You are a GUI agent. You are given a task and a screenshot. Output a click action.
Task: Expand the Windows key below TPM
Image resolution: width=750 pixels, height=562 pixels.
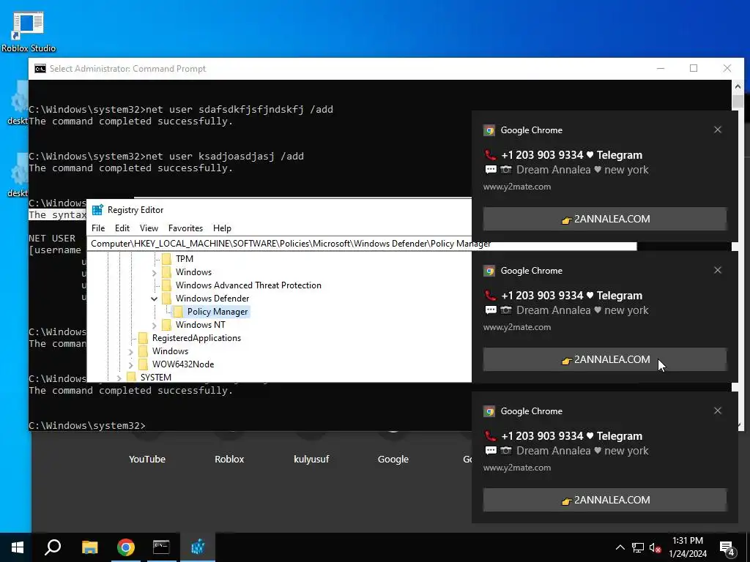(x=154, y=273)
